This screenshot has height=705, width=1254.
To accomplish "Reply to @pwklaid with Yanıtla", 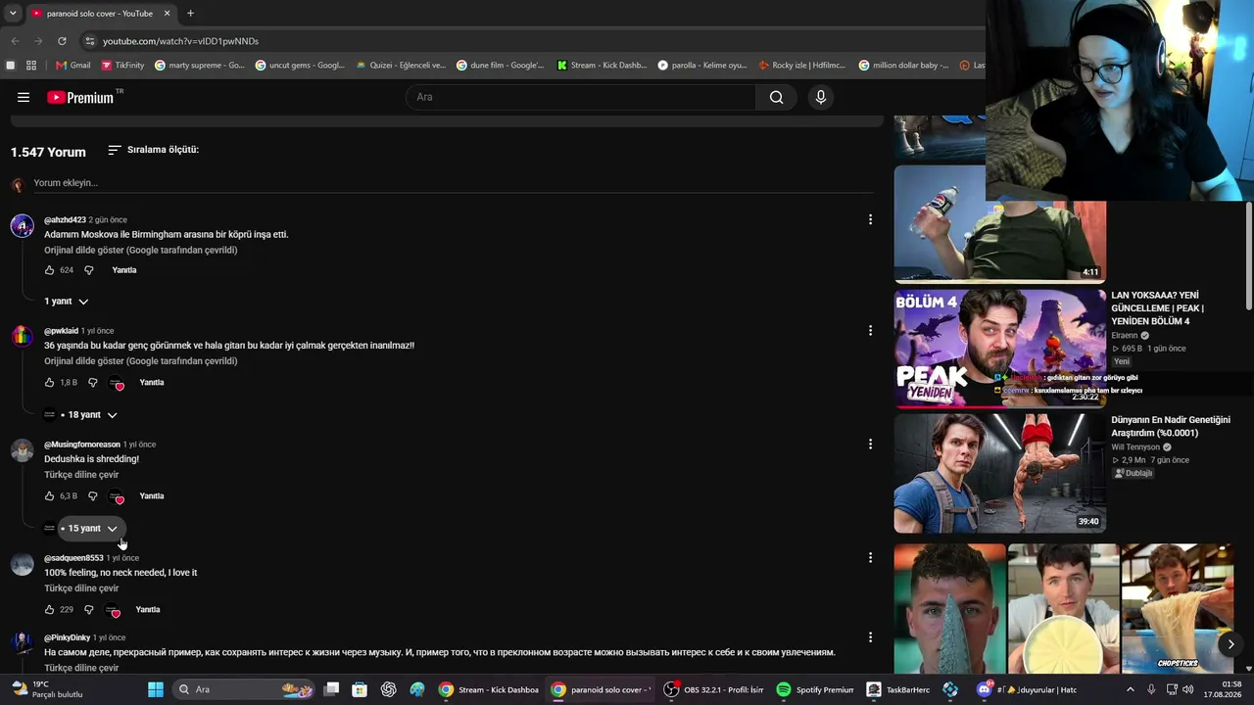I will (152, 383).
